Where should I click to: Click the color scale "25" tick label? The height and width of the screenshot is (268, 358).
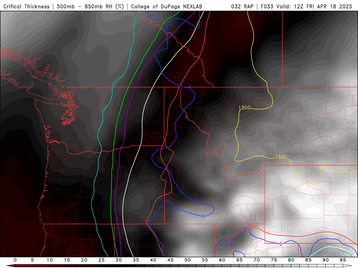tap(102, 260)
